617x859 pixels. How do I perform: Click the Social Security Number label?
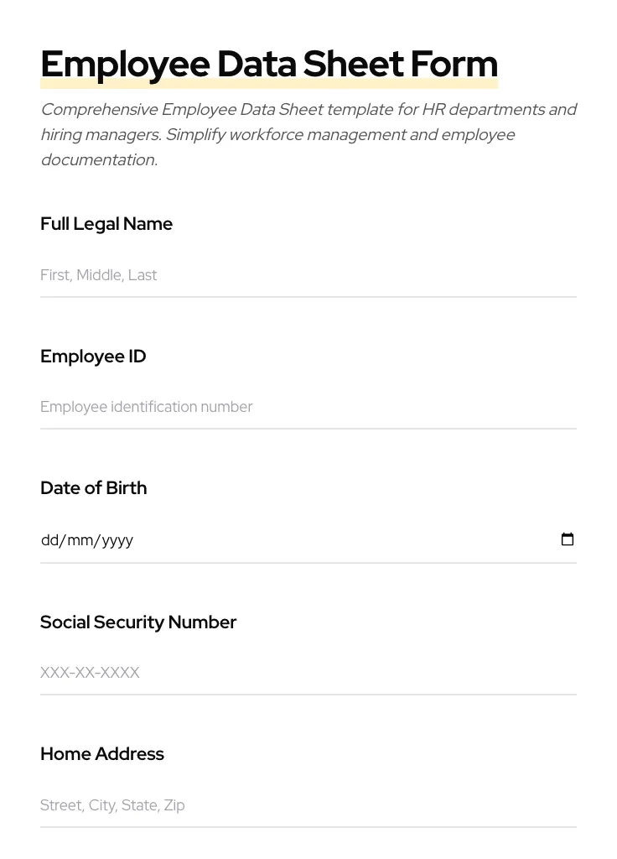138,622
